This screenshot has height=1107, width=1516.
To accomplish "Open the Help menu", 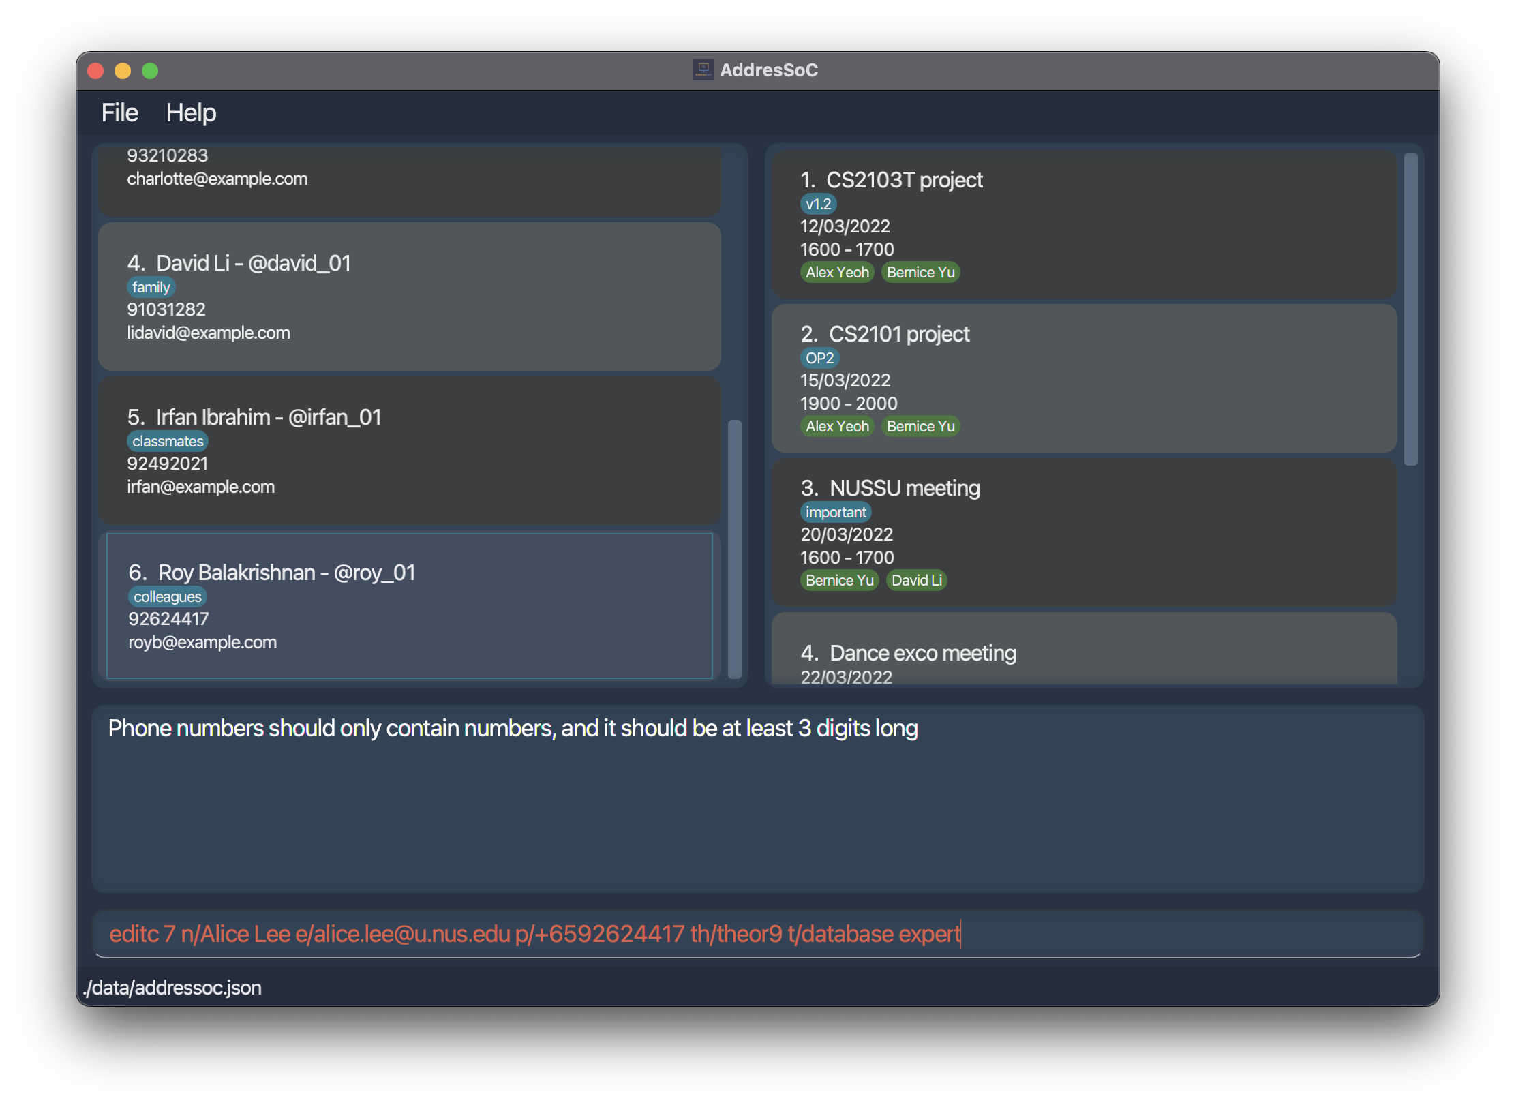I will [191, 112].
